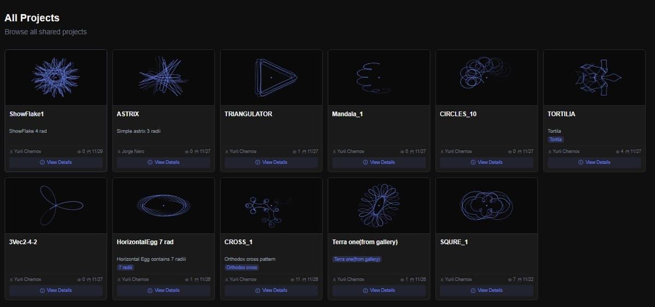This screenshot has width=655, height=307.
Task: Click the calendar icon on ShowFlake1 card
Action: coord(90,151)
